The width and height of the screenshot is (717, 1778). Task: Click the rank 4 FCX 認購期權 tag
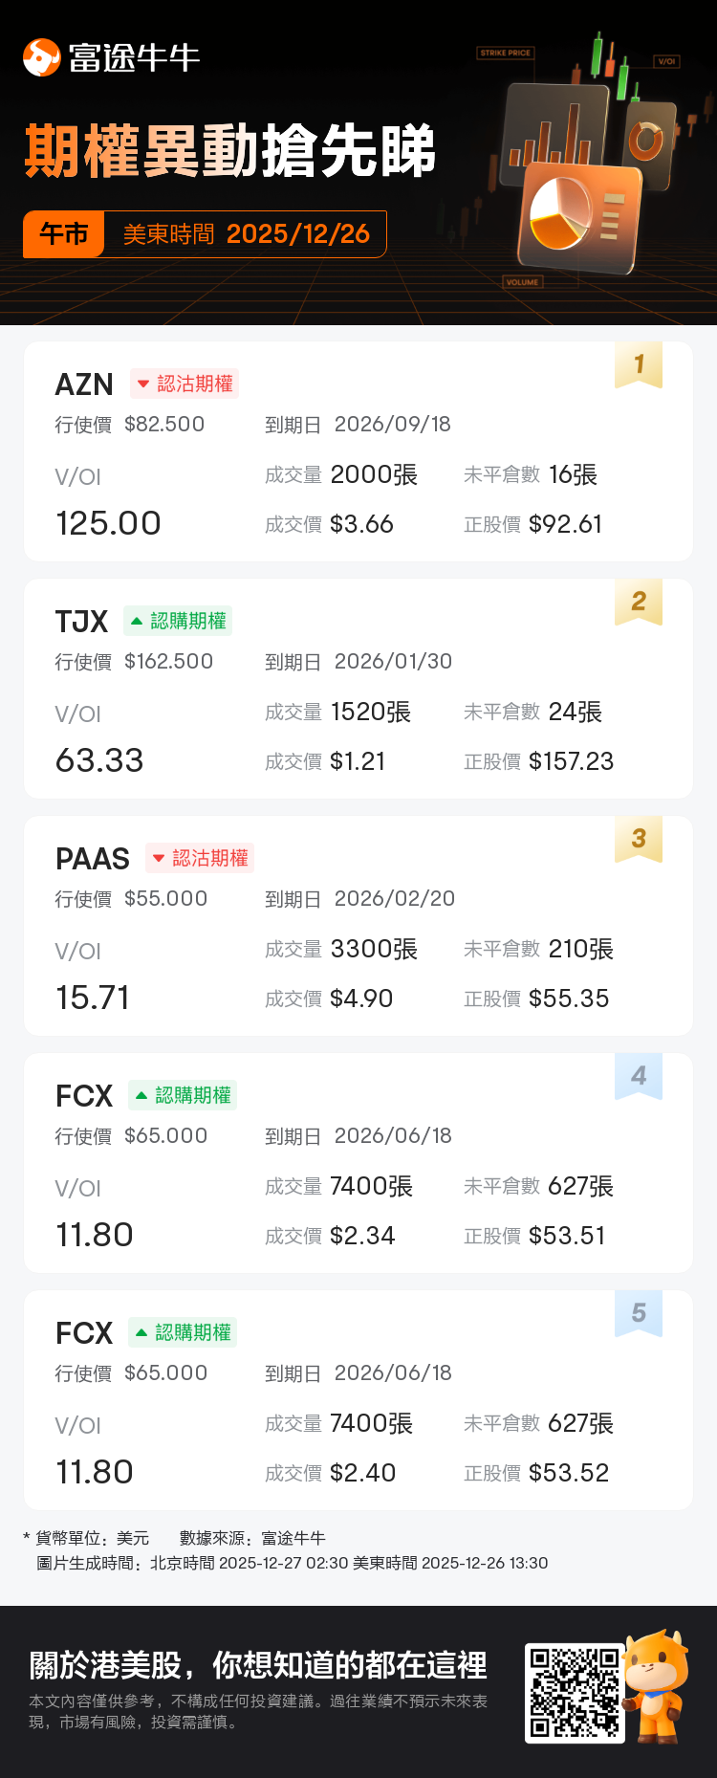pyautogui.click(x=183, y=1095)
